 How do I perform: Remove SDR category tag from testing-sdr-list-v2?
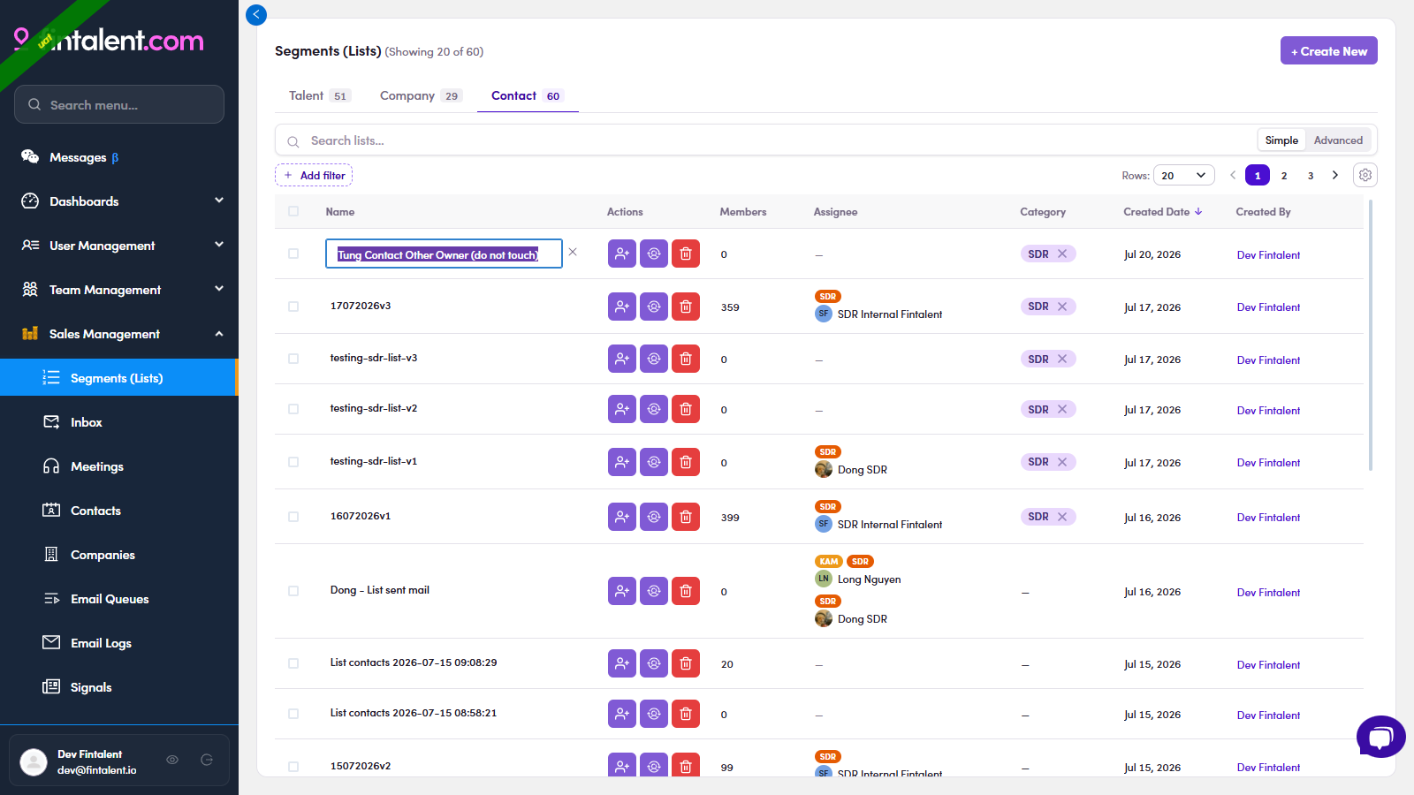click(x=1062, y=410)
